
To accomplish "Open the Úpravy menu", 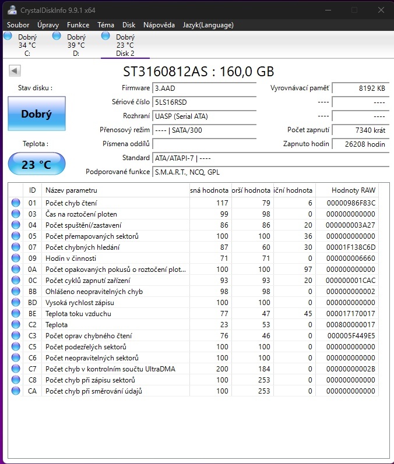I will coord(48,25).
